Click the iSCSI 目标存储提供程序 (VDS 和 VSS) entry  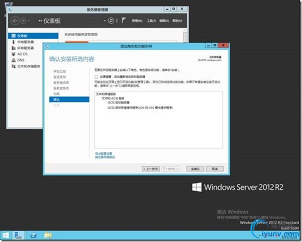[x=140, y=107]
